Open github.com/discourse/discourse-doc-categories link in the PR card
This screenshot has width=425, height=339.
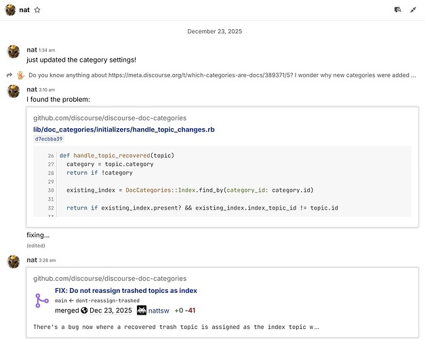coord(110,279)
